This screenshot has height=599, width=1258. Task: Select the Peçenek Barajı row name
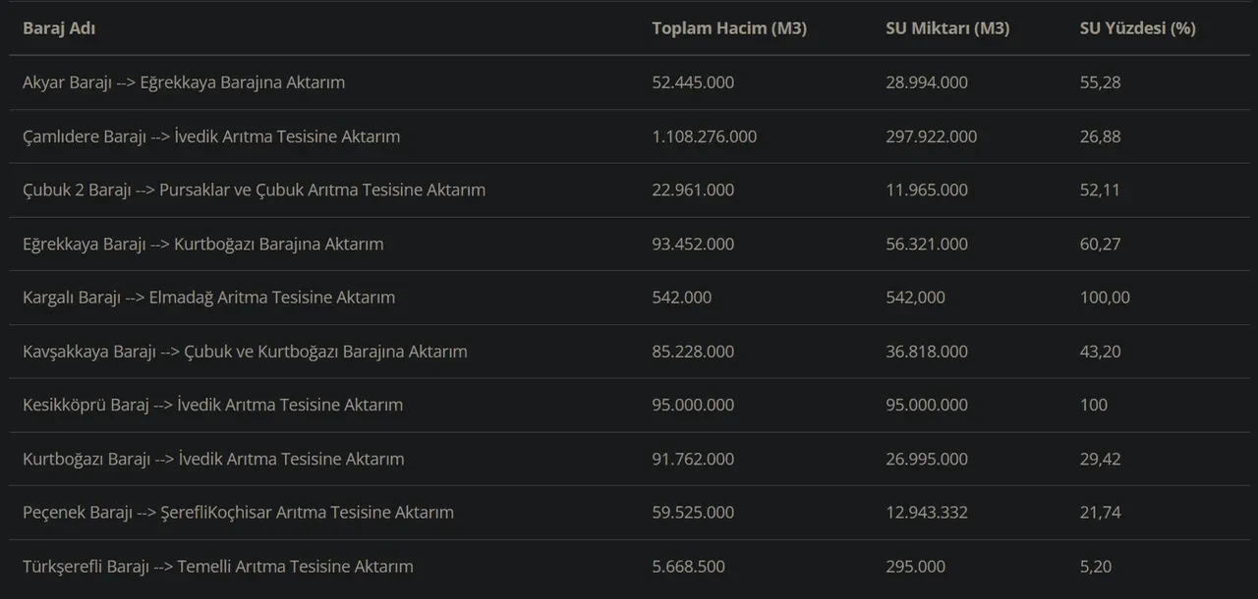click(x=238, y=512)
